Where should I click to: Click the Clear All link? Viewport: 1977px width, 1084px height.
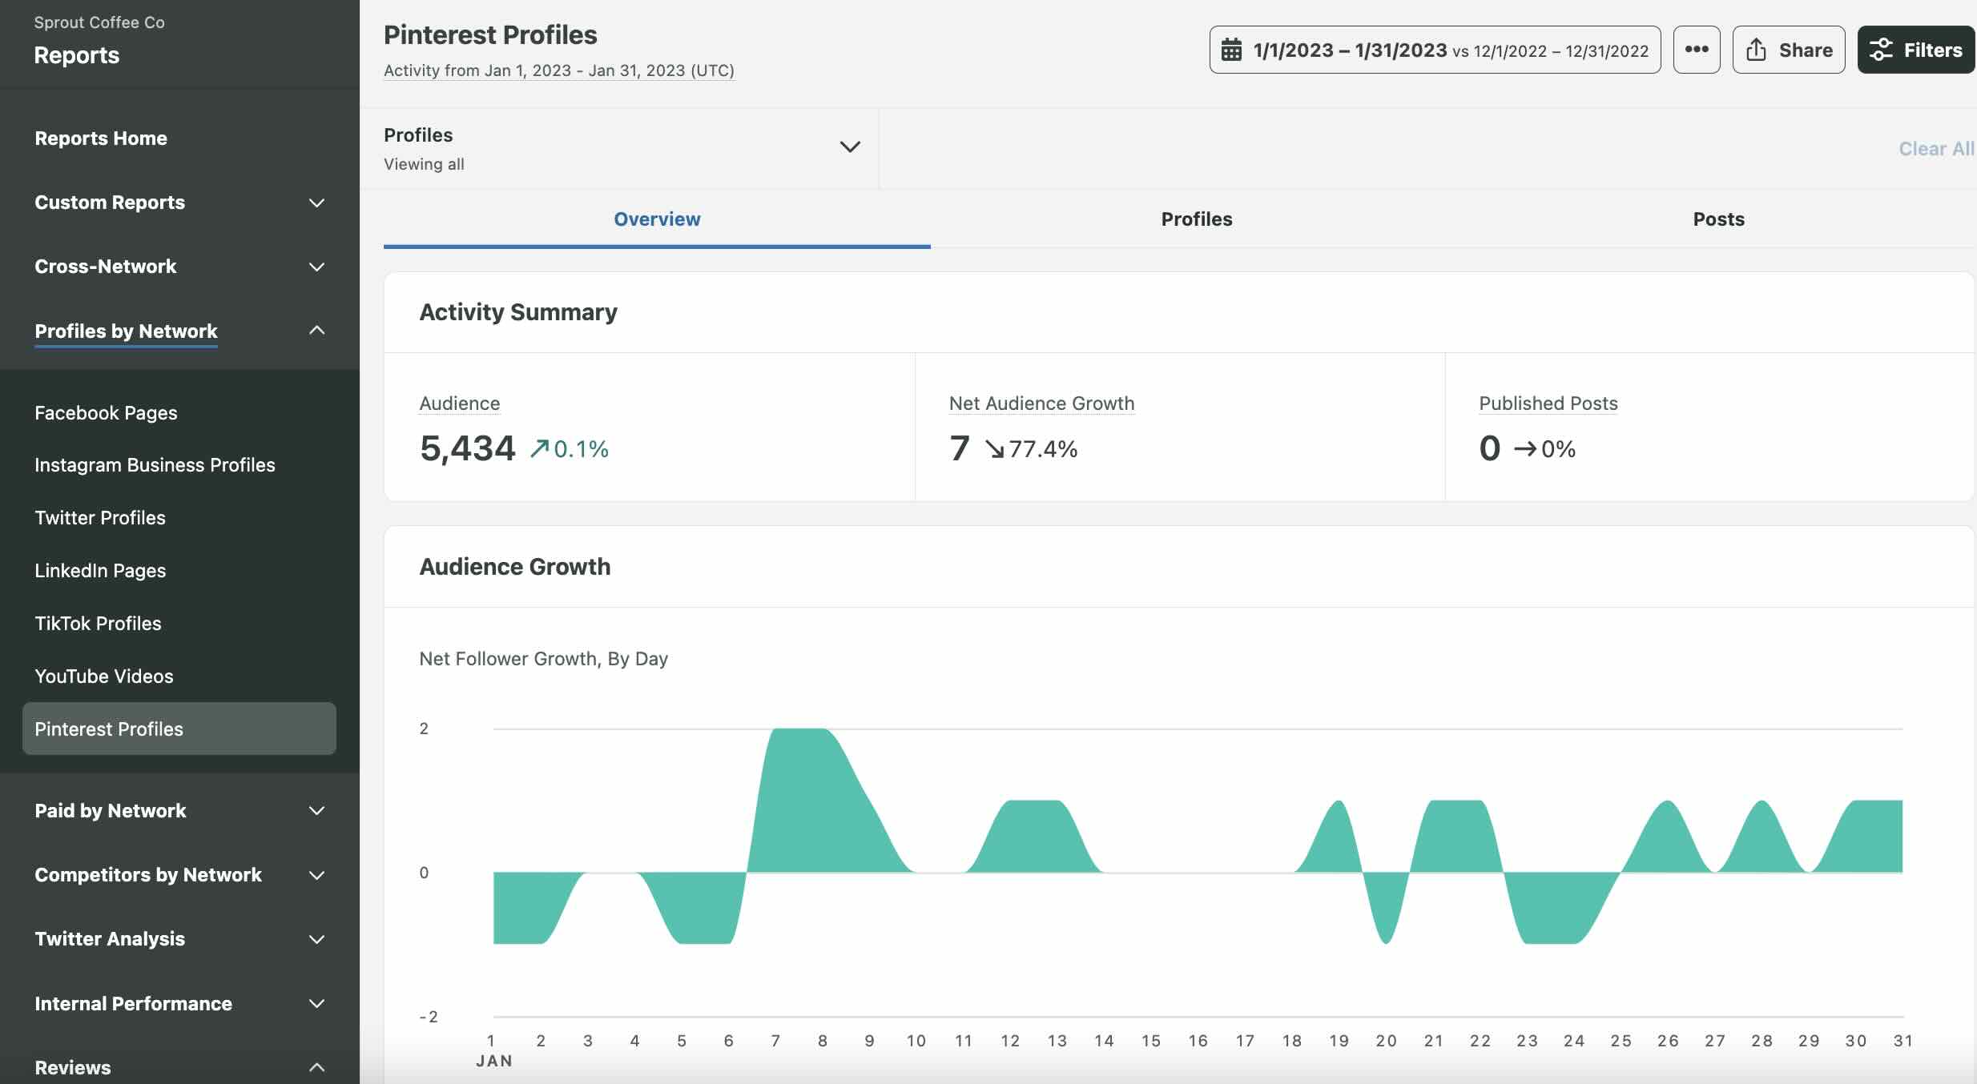(1935, 148)
